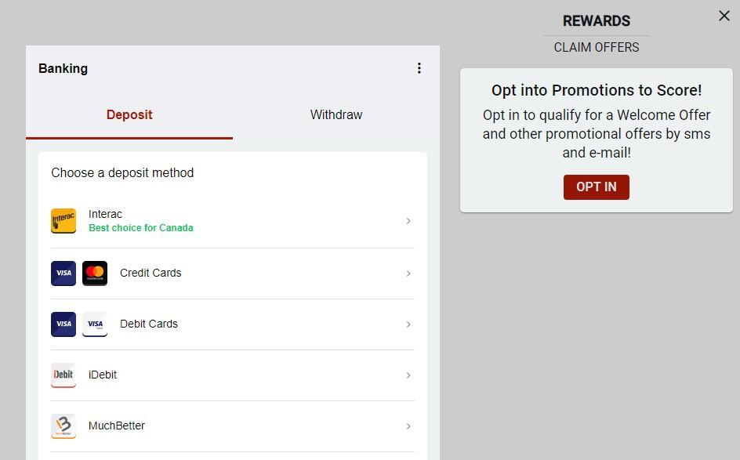
Task: Click the MuchBetter logo icon
Action: 63,426
